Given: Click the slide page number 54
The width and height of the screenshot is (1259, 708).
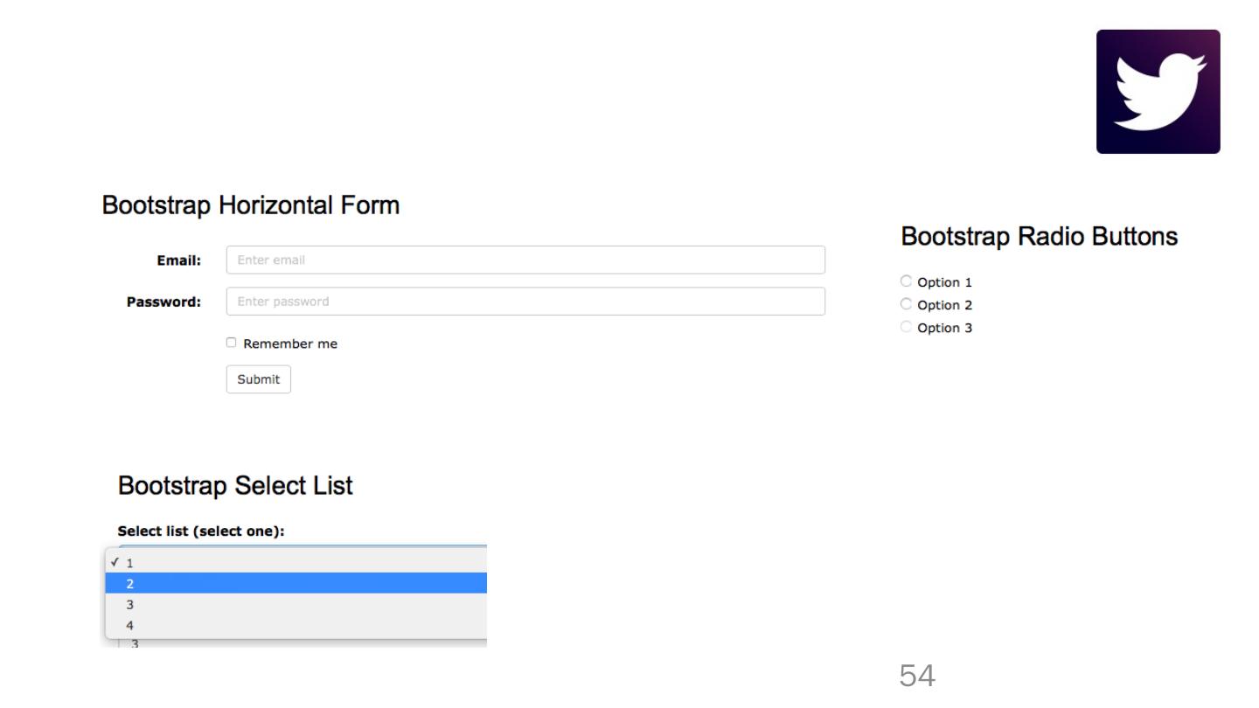Looking at the screenshot, I should pyautogui.click(x=917, y=676).
